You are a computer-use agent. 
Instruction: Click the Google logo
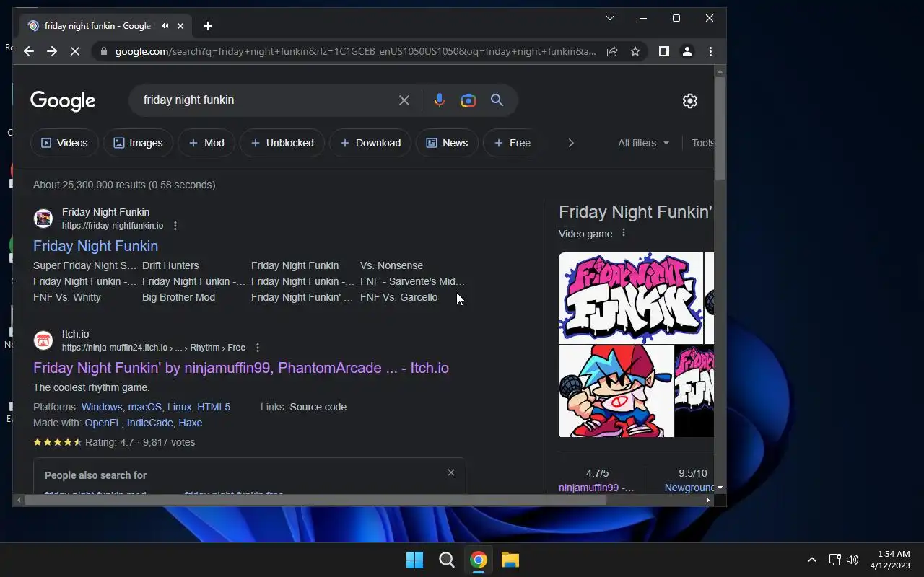(63, 101)
